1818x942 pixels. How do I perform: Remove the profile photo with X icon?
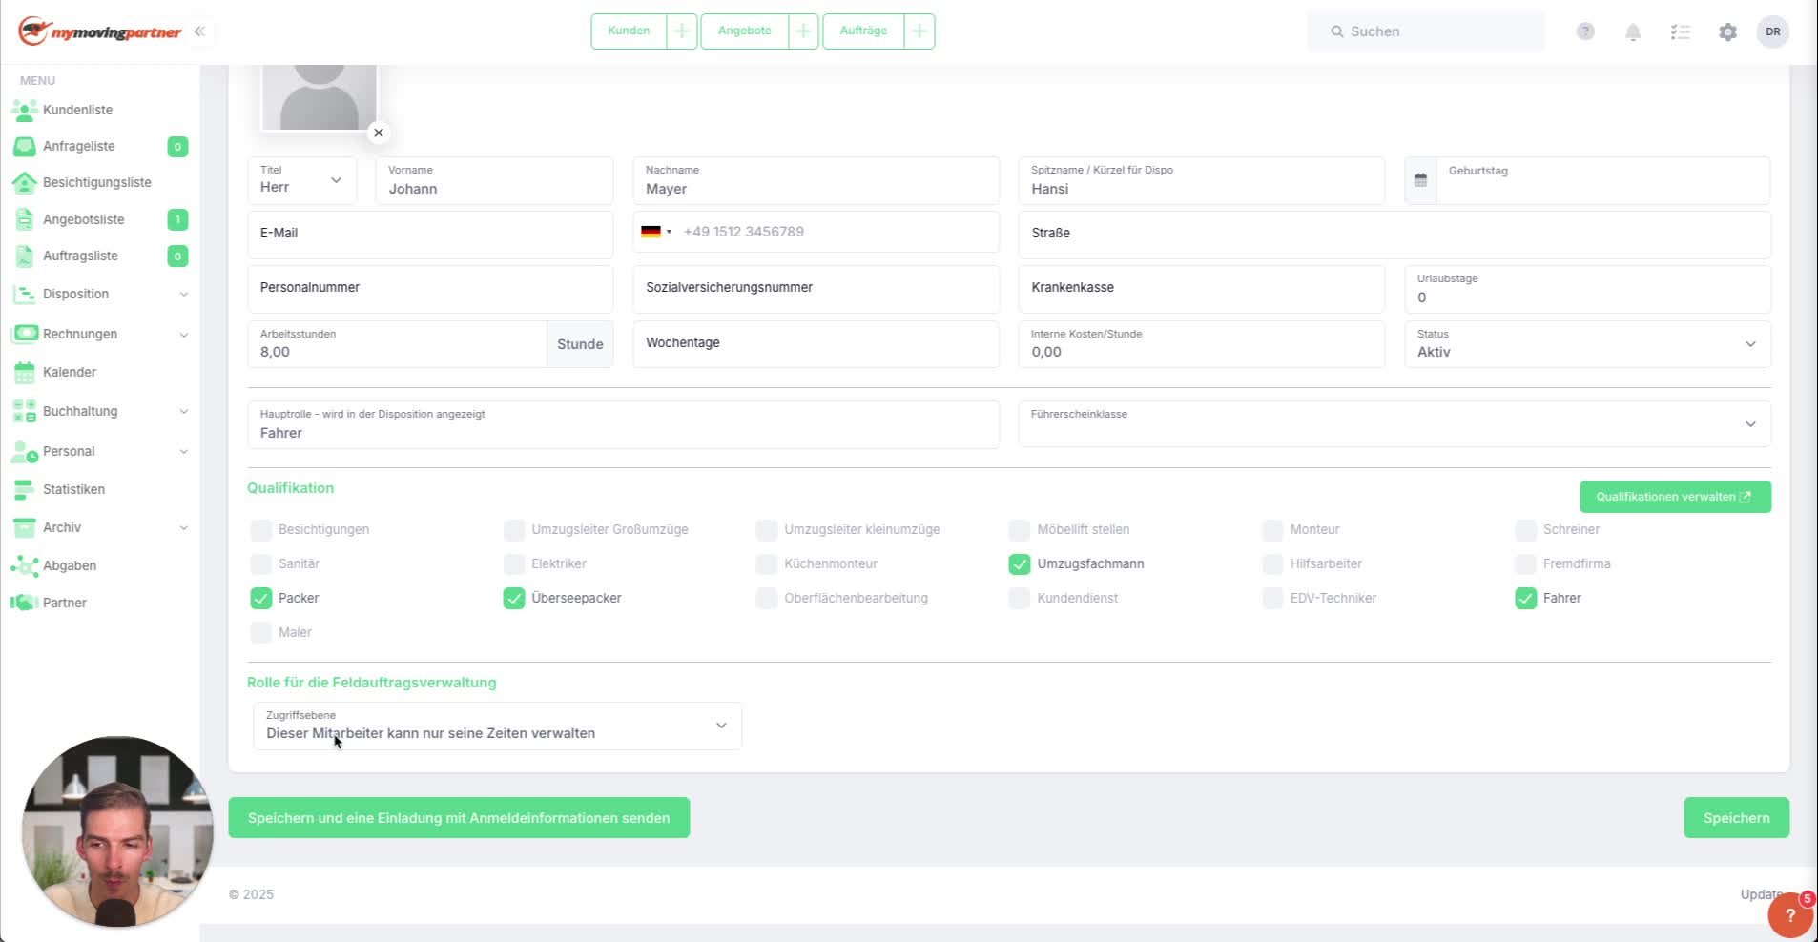point(379,133)
